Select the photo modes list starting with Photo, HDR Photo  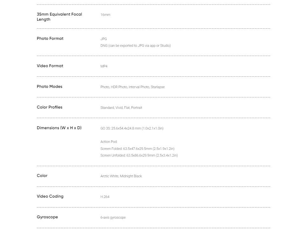point(133,87)
